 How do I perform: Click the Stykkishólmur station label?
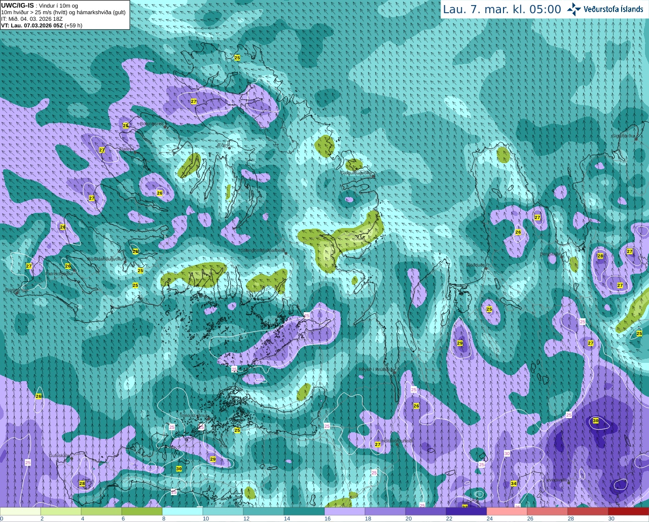point(193,416)
